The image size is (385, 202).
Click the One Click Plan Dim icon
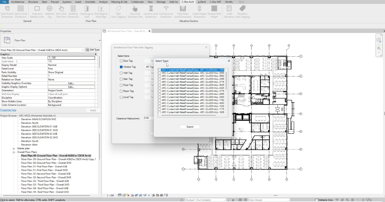pyautogui.click(x=61, y=9)
